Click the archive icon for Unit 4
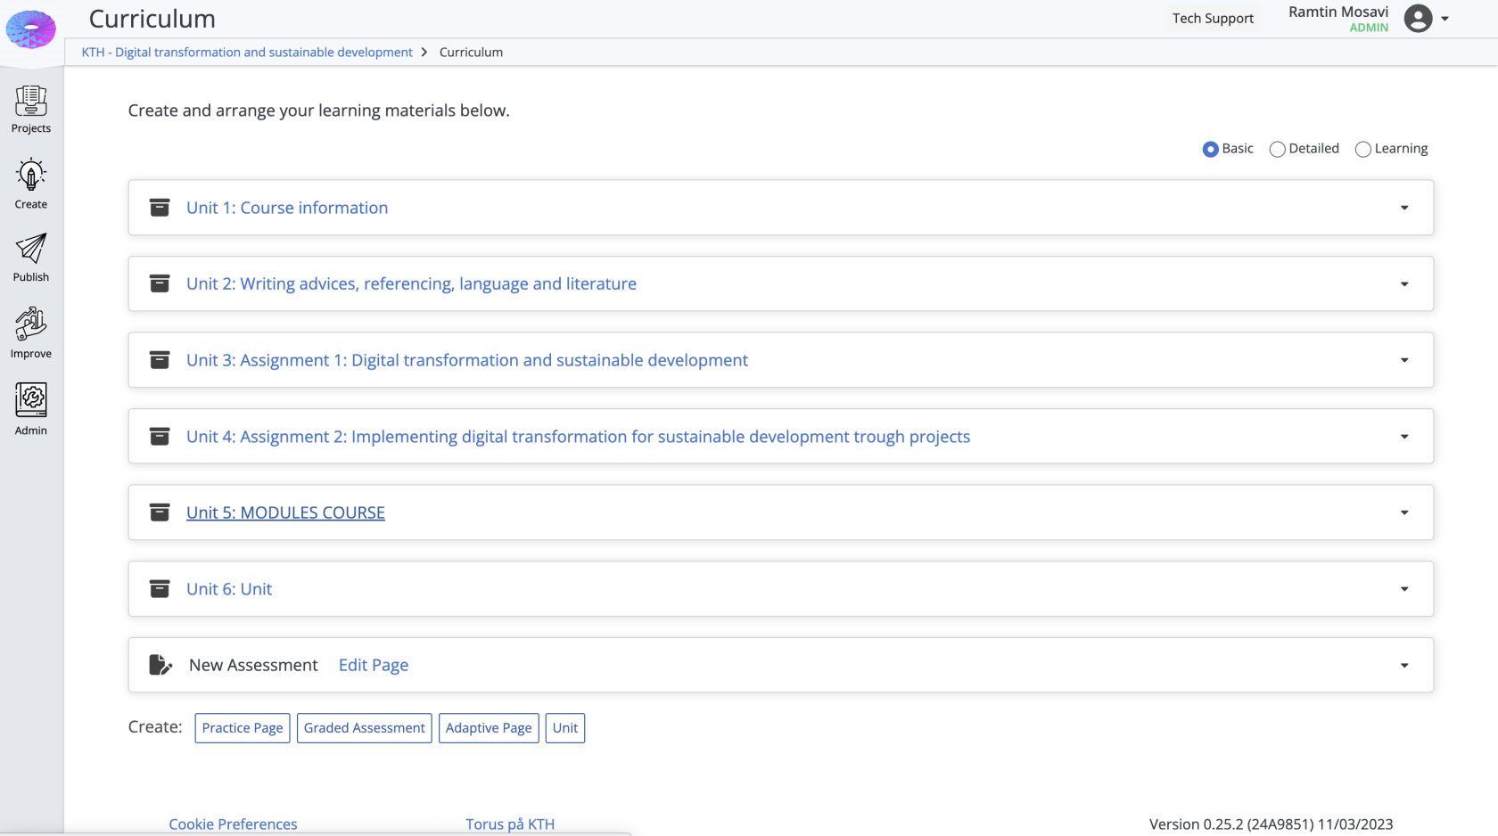Image resolution: width=1498 pixels, height=836 pixels. click(160, 437)
